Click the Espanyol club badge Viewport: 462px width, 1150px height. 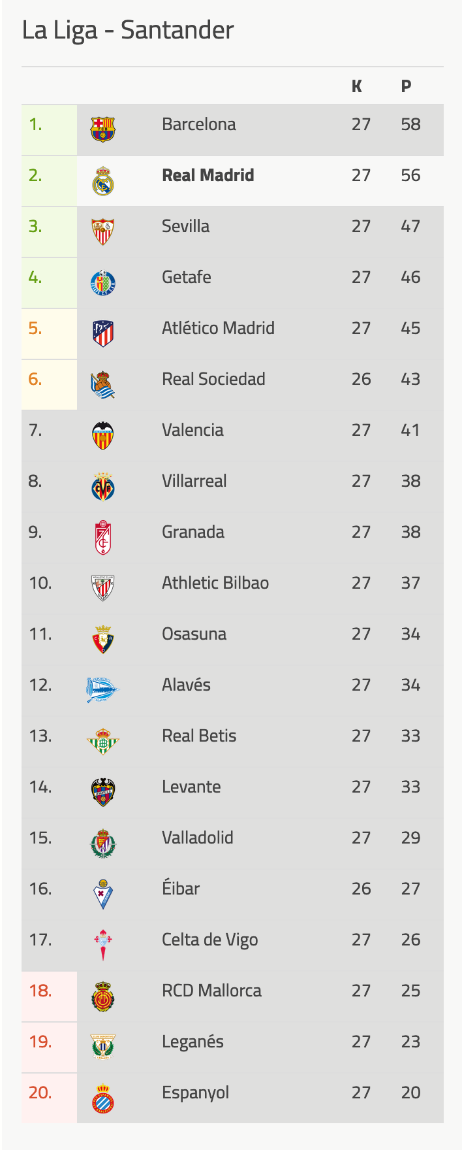(x=102, y=1098)
